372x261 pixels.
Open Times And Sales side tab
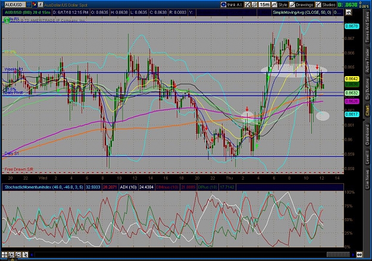point(367,27)
